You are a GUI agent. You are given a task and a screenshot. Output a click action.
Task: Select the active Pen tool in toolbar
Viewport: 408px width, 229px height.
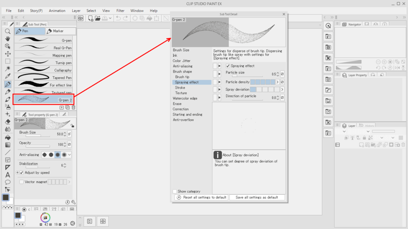point(8,84)
